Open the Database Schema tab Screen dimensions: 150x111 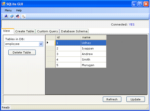(74, 31)
